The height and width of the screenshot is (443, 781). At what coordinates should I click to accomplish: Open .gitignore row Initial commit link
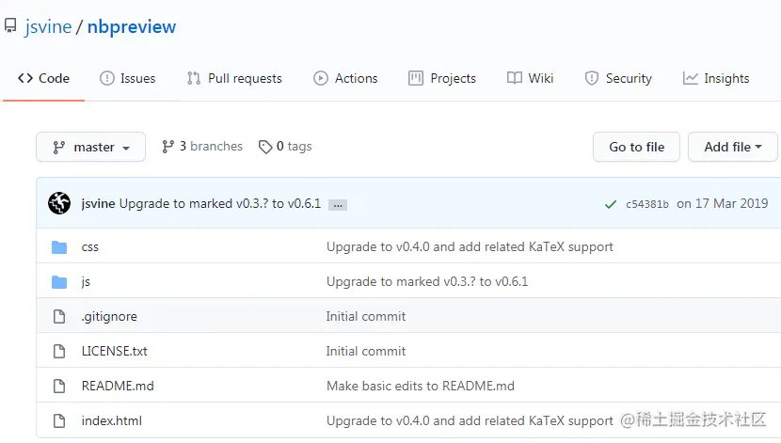366,317
